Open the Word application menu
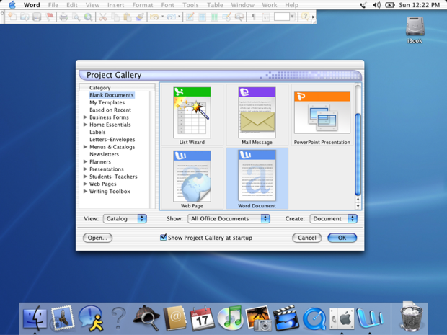The width and height of the screenshot is (447, 335). tap(32, 5)
